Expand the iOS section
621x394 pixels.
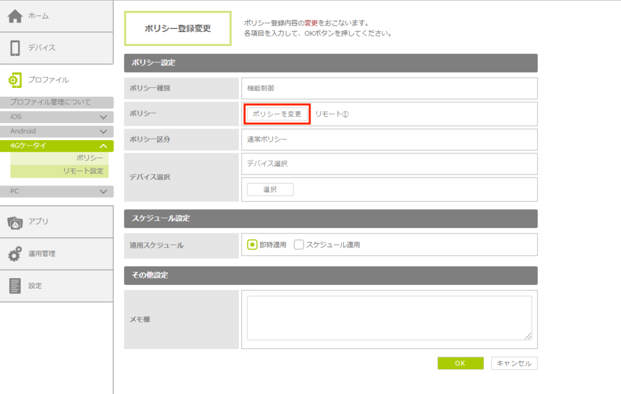103,117
